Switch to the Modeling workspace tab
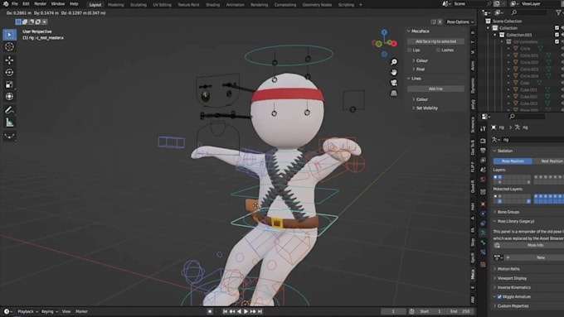564x317 pixels. point(116,5)
